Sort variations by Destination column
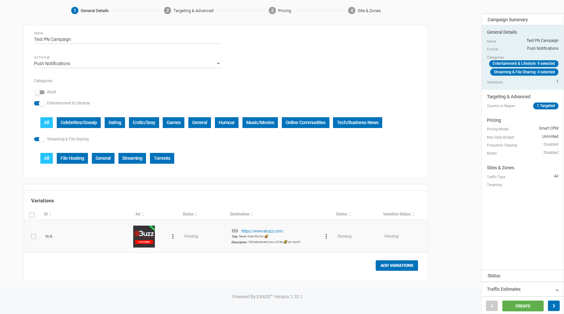Image resolution: width=564 pixels, height=314 pixels. pyautogui.click(x=241, y=214)
